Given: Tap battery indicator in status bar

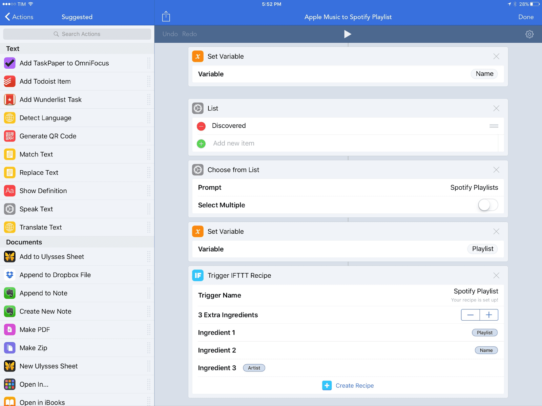Looking at the screenshot, I should [x=535, y=4].
